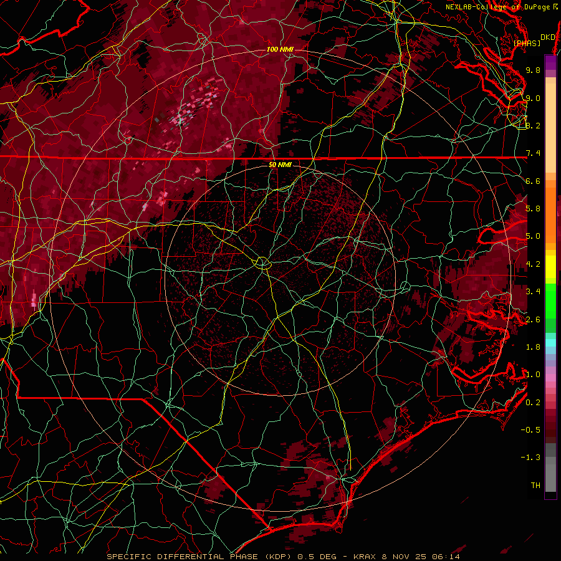The height and width of the screenshot is (561, 561).
Task: Click the 0.2 value on color scale
Action: tap(533, 403)
